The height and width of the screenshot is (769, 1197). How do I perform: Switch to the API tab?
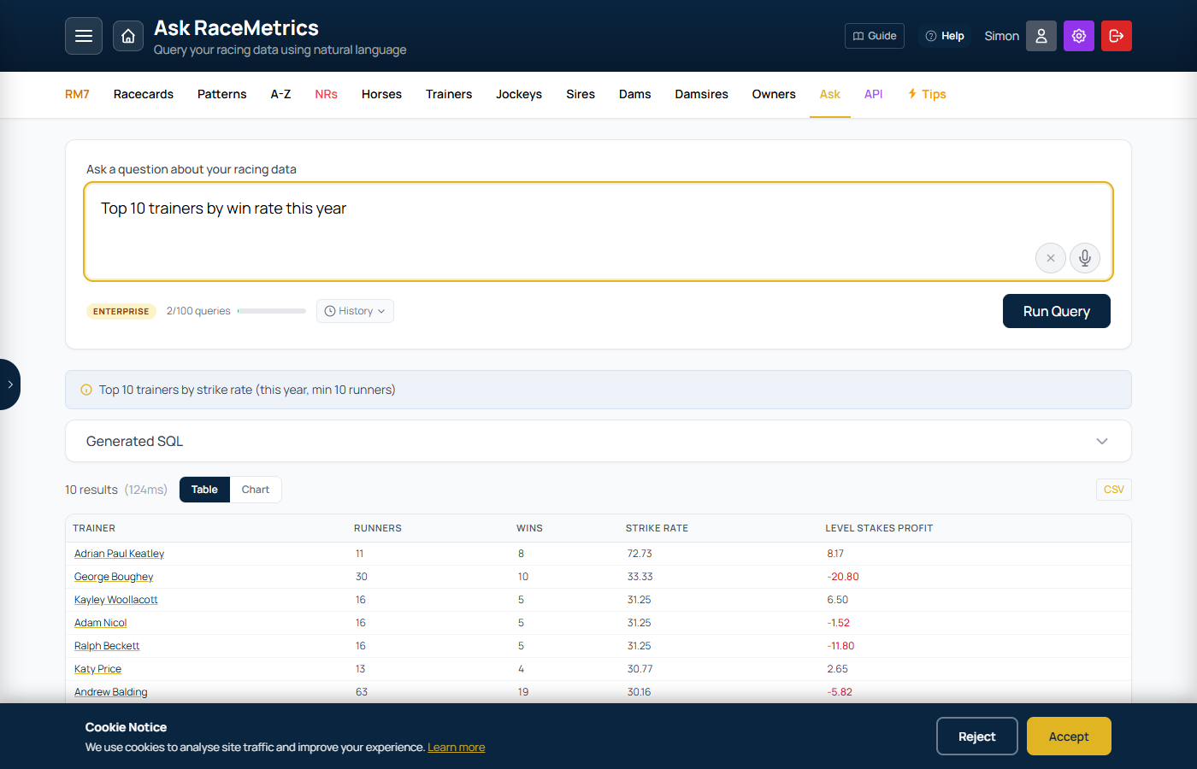pyautogui.click(x=873, y=94)
